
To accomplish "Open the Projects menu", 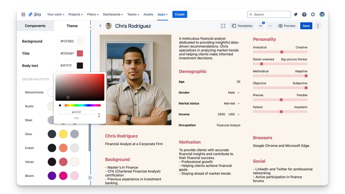I will [76, 14].
